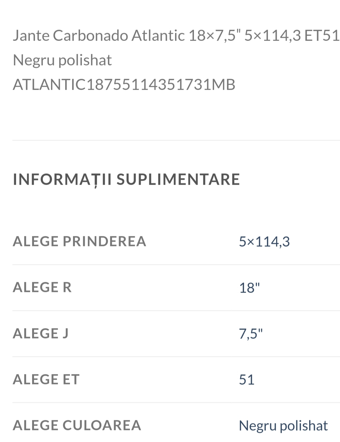Open the 7,5" width value
This screenshot has width=340, height=442.
pyautogui.click(x=251, y=333)
